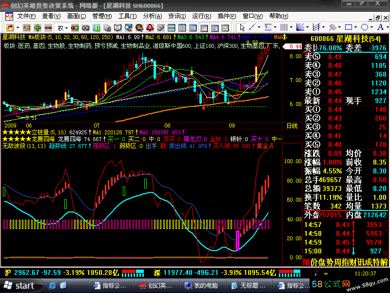Click the antenna connection status icon
Screen dimensions: 390x293
[315, 273]
